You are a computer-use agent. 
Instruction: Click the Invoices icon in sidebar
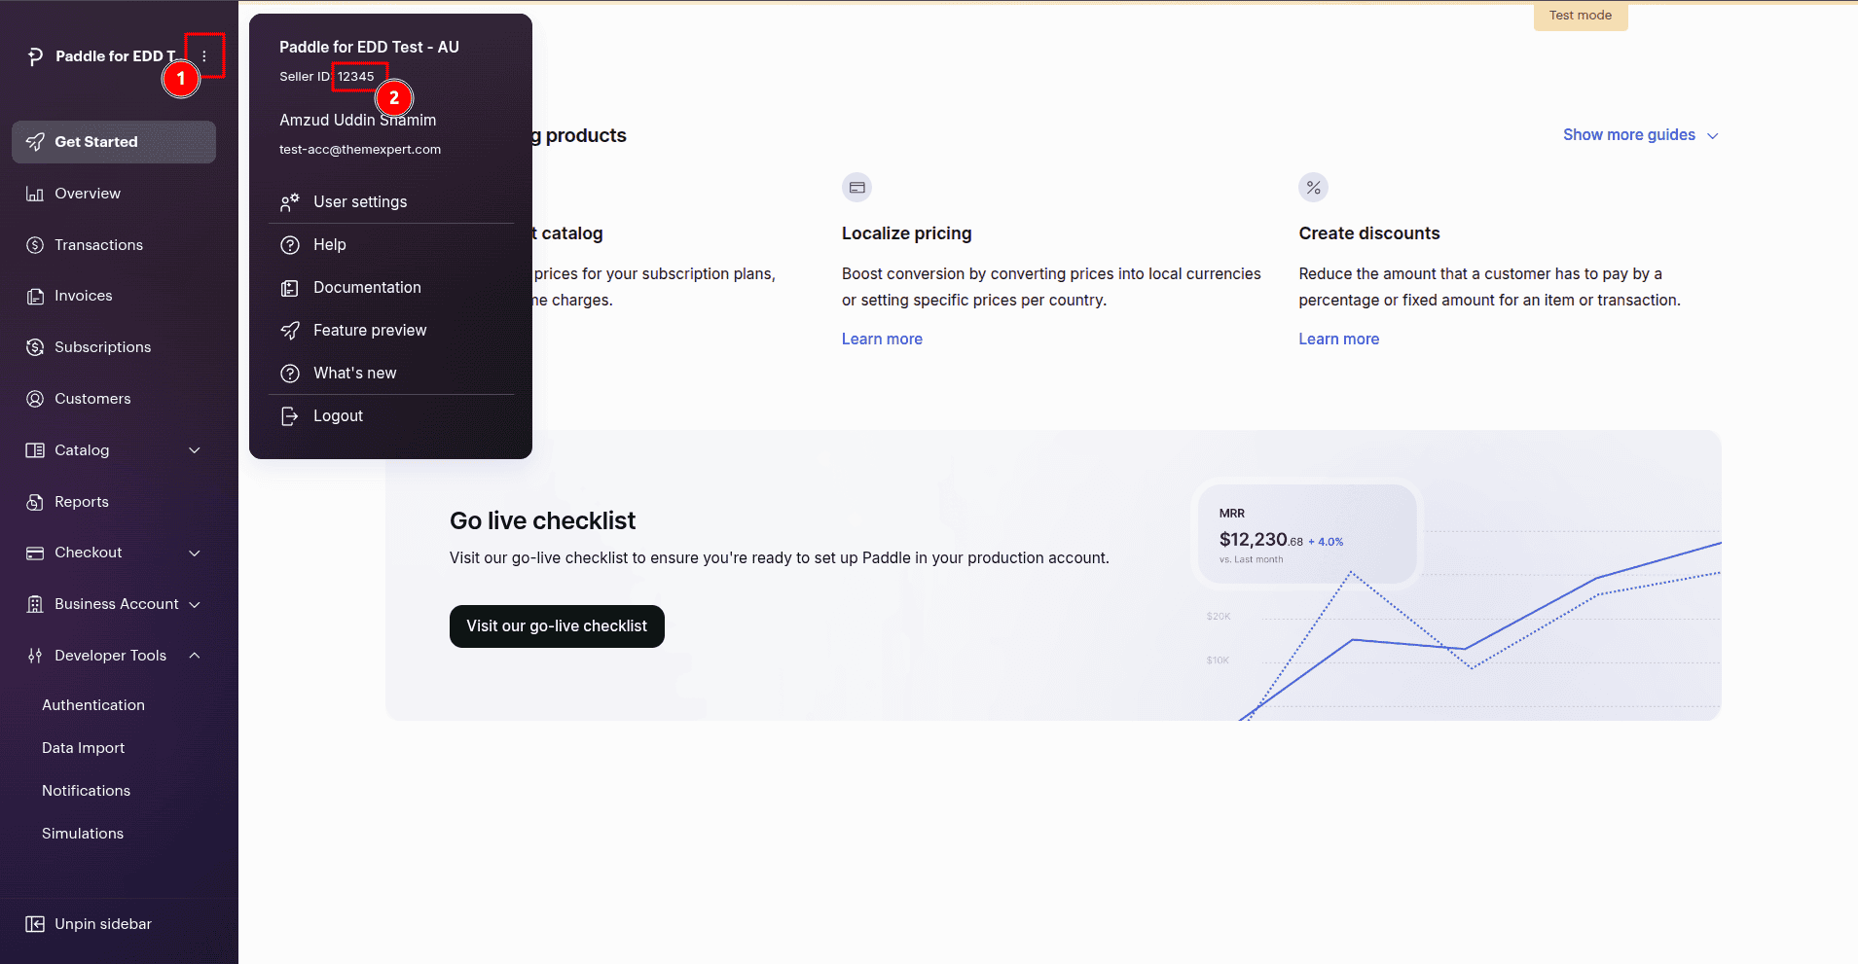click(x=35, y=296)
